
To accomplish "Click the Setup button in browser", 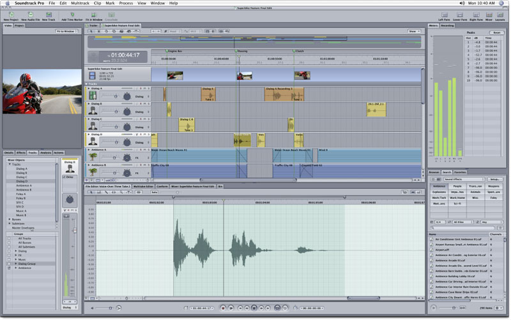I will click(x=494, y=179).
